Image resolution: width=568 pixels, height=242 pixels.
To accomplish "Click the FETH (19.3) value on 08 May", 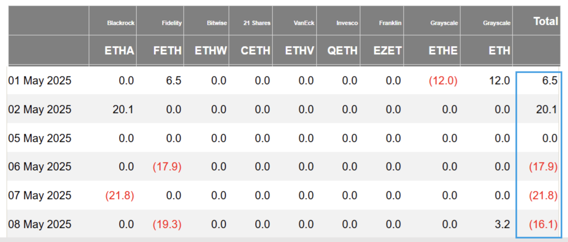I will pyautogui.click(x=167, y=225).
